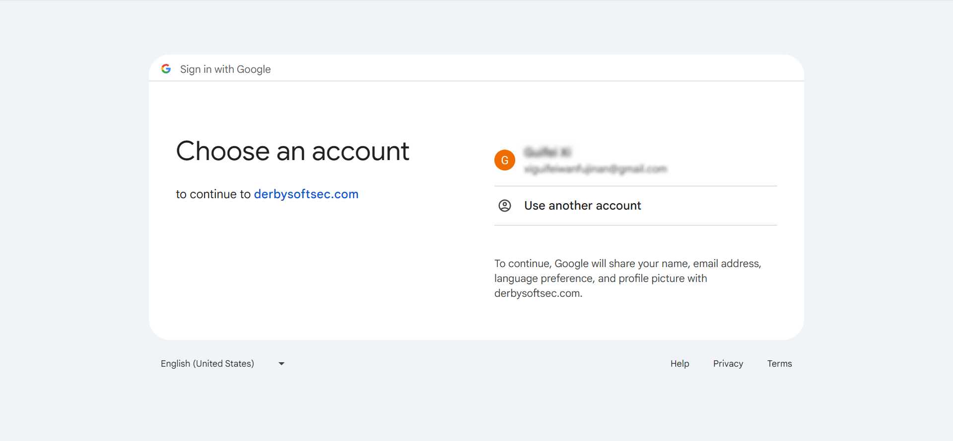Click the Google logo icon in the header
The height and width of the screenshot is (441, 953).
166,69
